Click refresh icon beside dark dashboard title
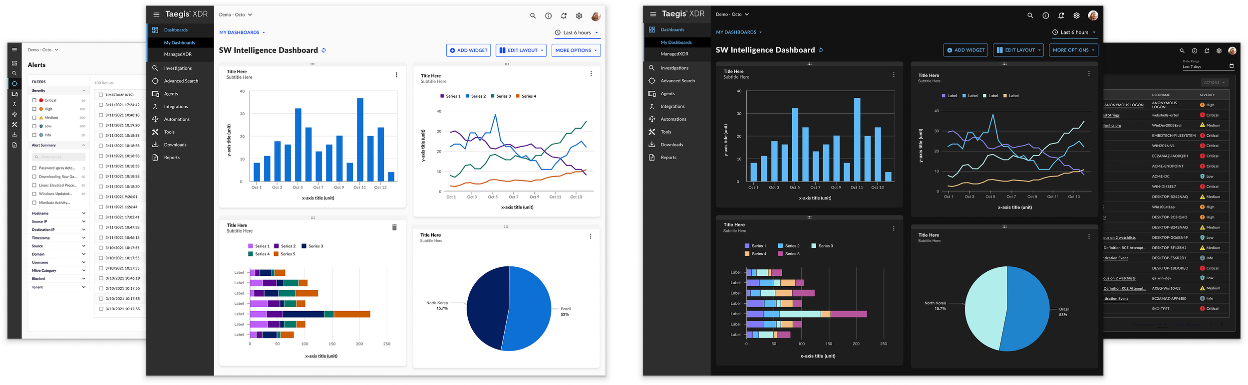Viewport: 1248px width, 385px height. [821, 50]
